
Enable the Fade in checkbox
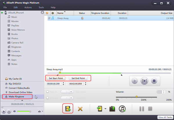[x=48, y=92]
